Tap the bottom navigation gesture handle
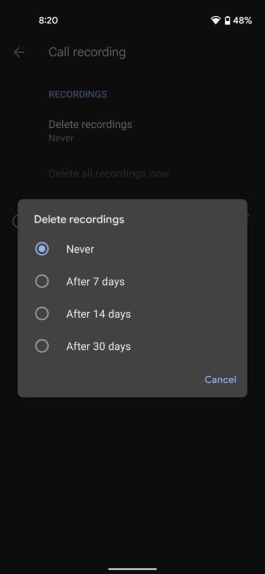 coord(132,569)
